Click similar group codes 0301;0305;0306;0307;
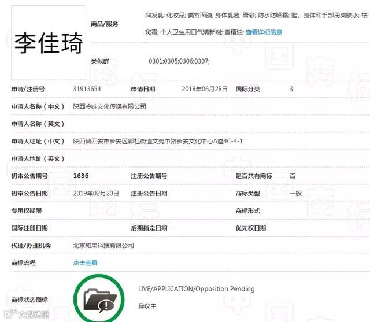The width and height of the screenshot is (370, 322). (179, 61)
